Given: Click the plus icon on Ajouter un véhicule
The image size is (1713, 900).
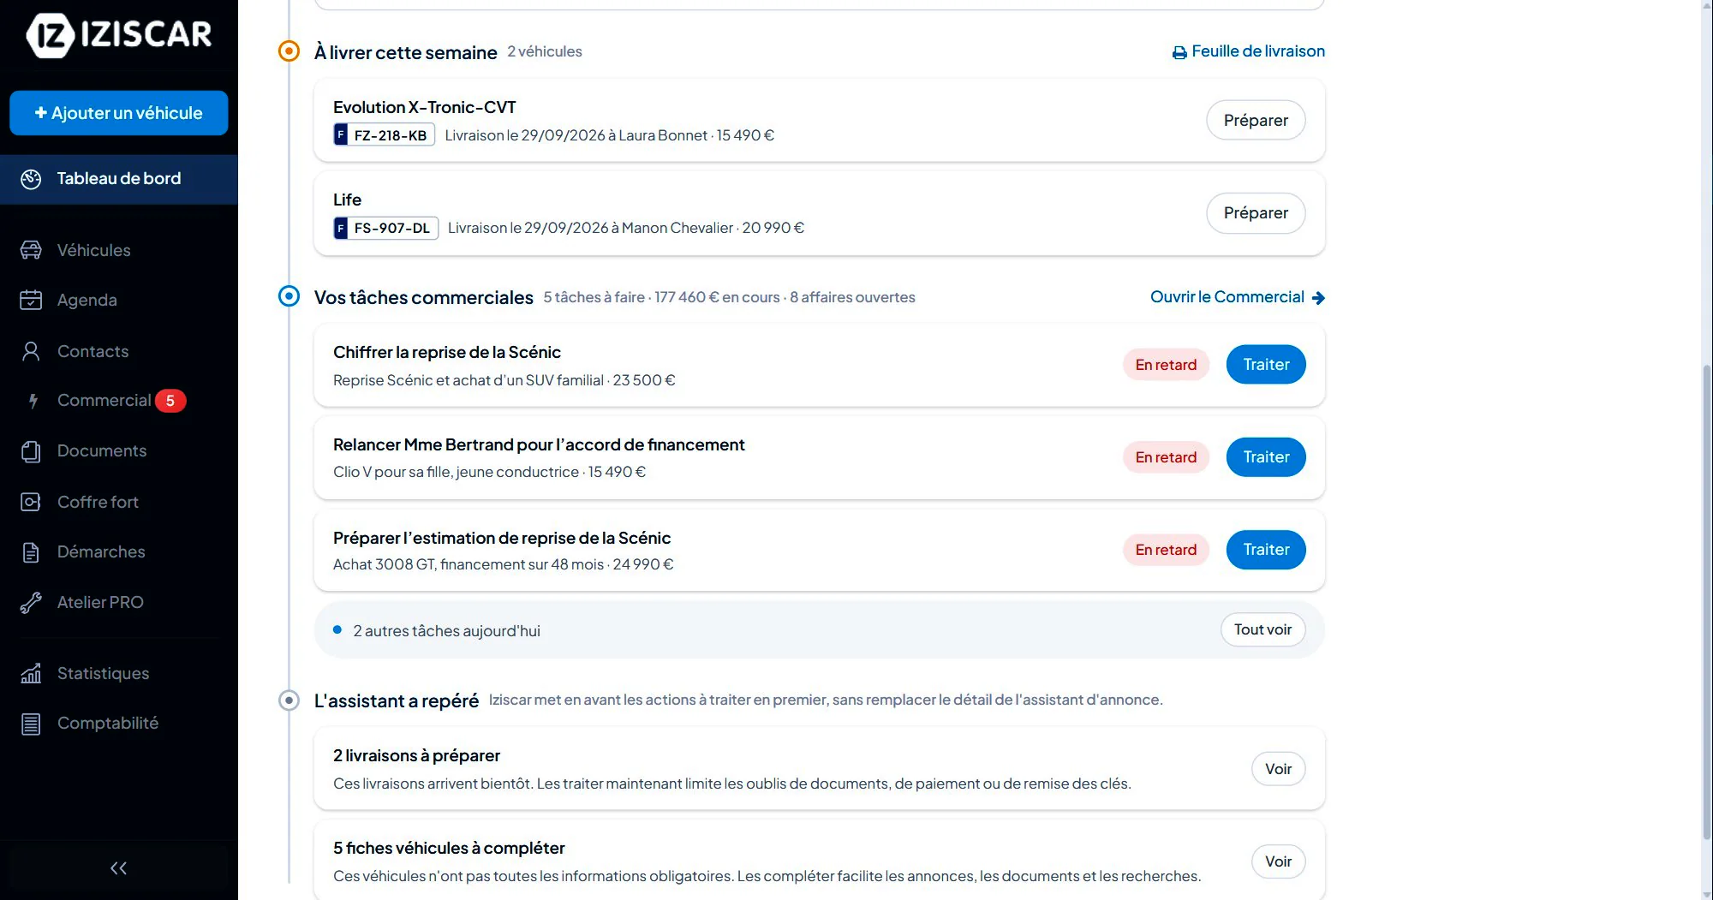Looking at the screenshot, I should [x=40, y=113].
